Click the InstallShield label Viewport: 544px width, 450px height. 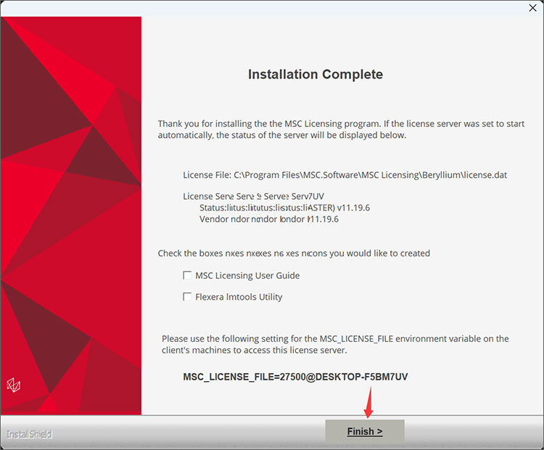[30, 434]
